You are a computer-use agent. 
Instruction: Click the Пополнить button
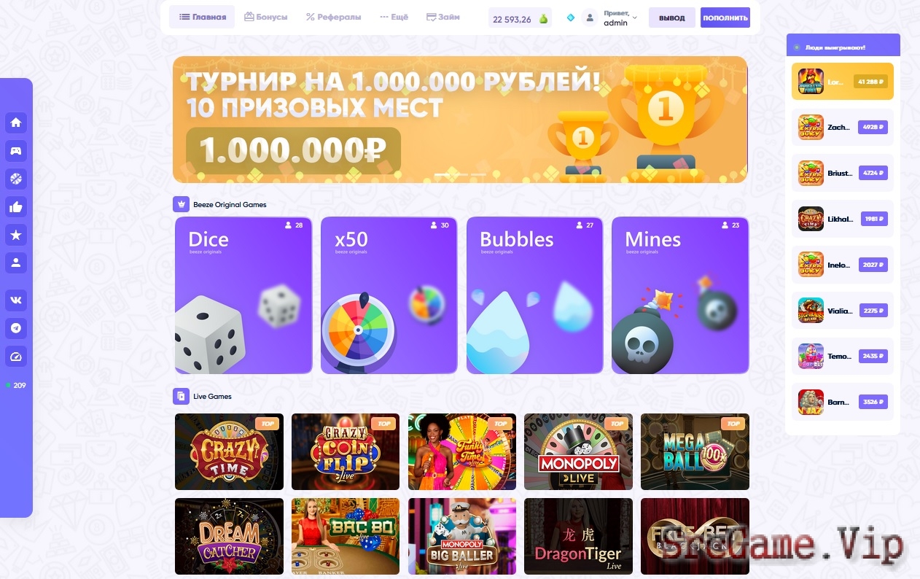725,18
